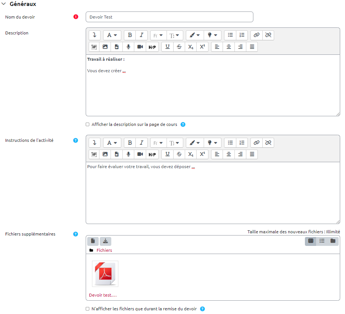
Task: Open the Fichiers folder link
Action: (x=104, y=250)
